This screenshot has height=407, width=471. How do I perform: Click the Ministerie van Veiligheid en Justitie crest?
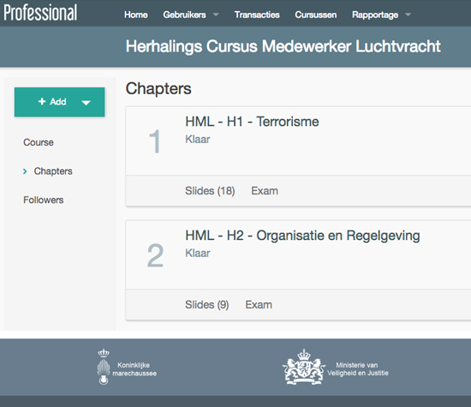(304, 367)
